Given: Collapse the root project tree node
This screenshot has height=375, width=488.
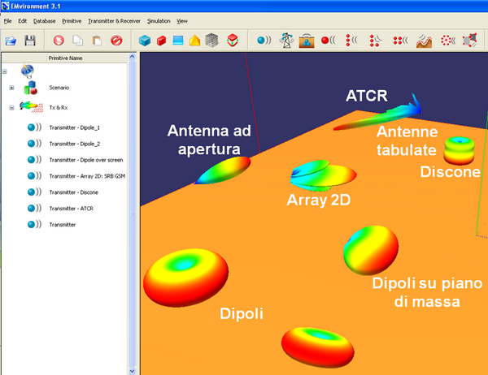Looking at the screenshot, I should pyautogui.click(x=5, y=71).
